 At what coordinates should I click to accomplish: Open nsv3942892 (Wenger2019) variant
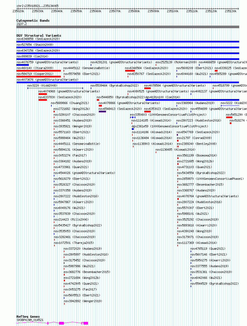83,301
